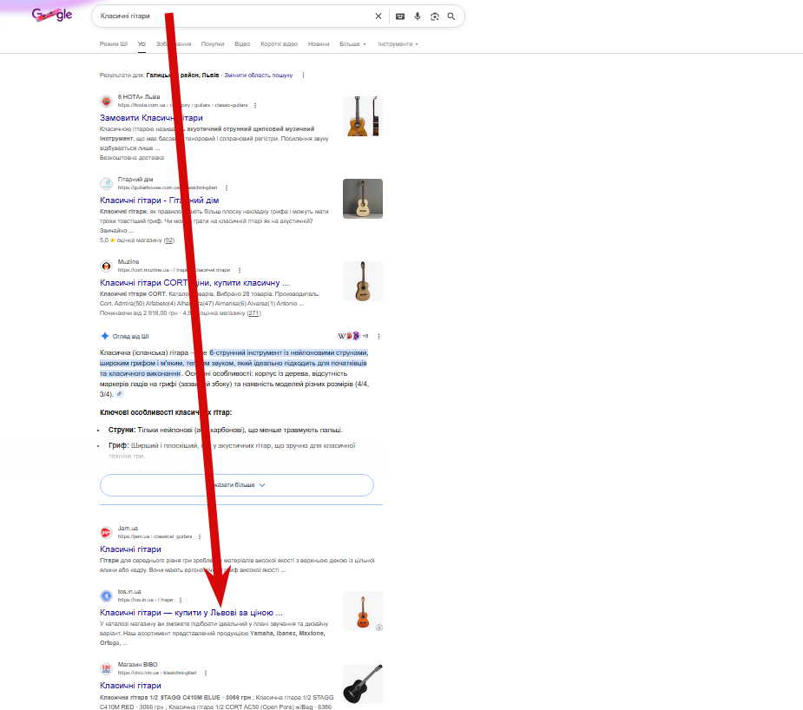Open Замовити Класичні гітари result link
803x710 pixels.
point(151,118)
